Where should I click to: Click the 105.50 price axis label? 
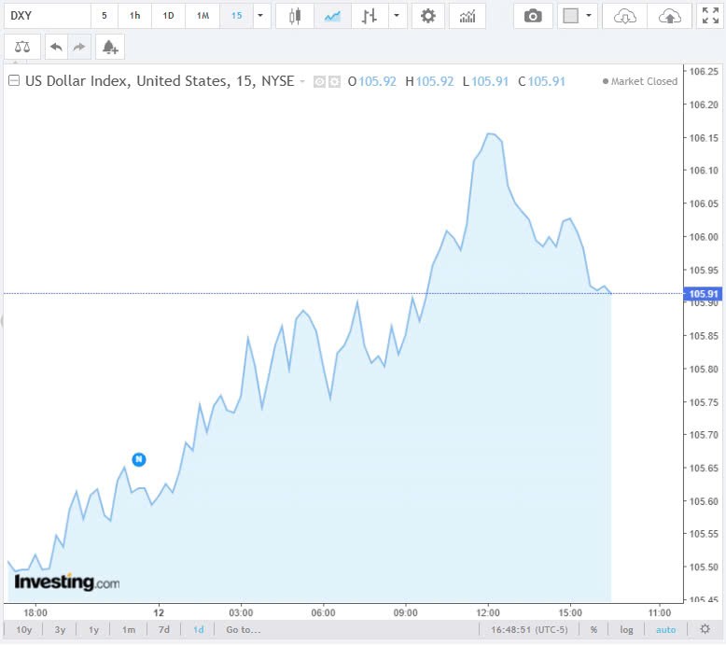pyautogui.click(x=704, y=567)
